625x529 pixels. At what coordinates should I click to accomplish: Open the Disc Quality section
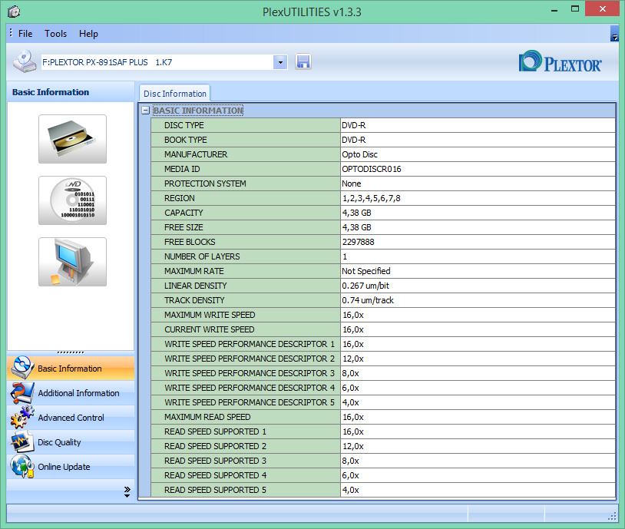71,442
